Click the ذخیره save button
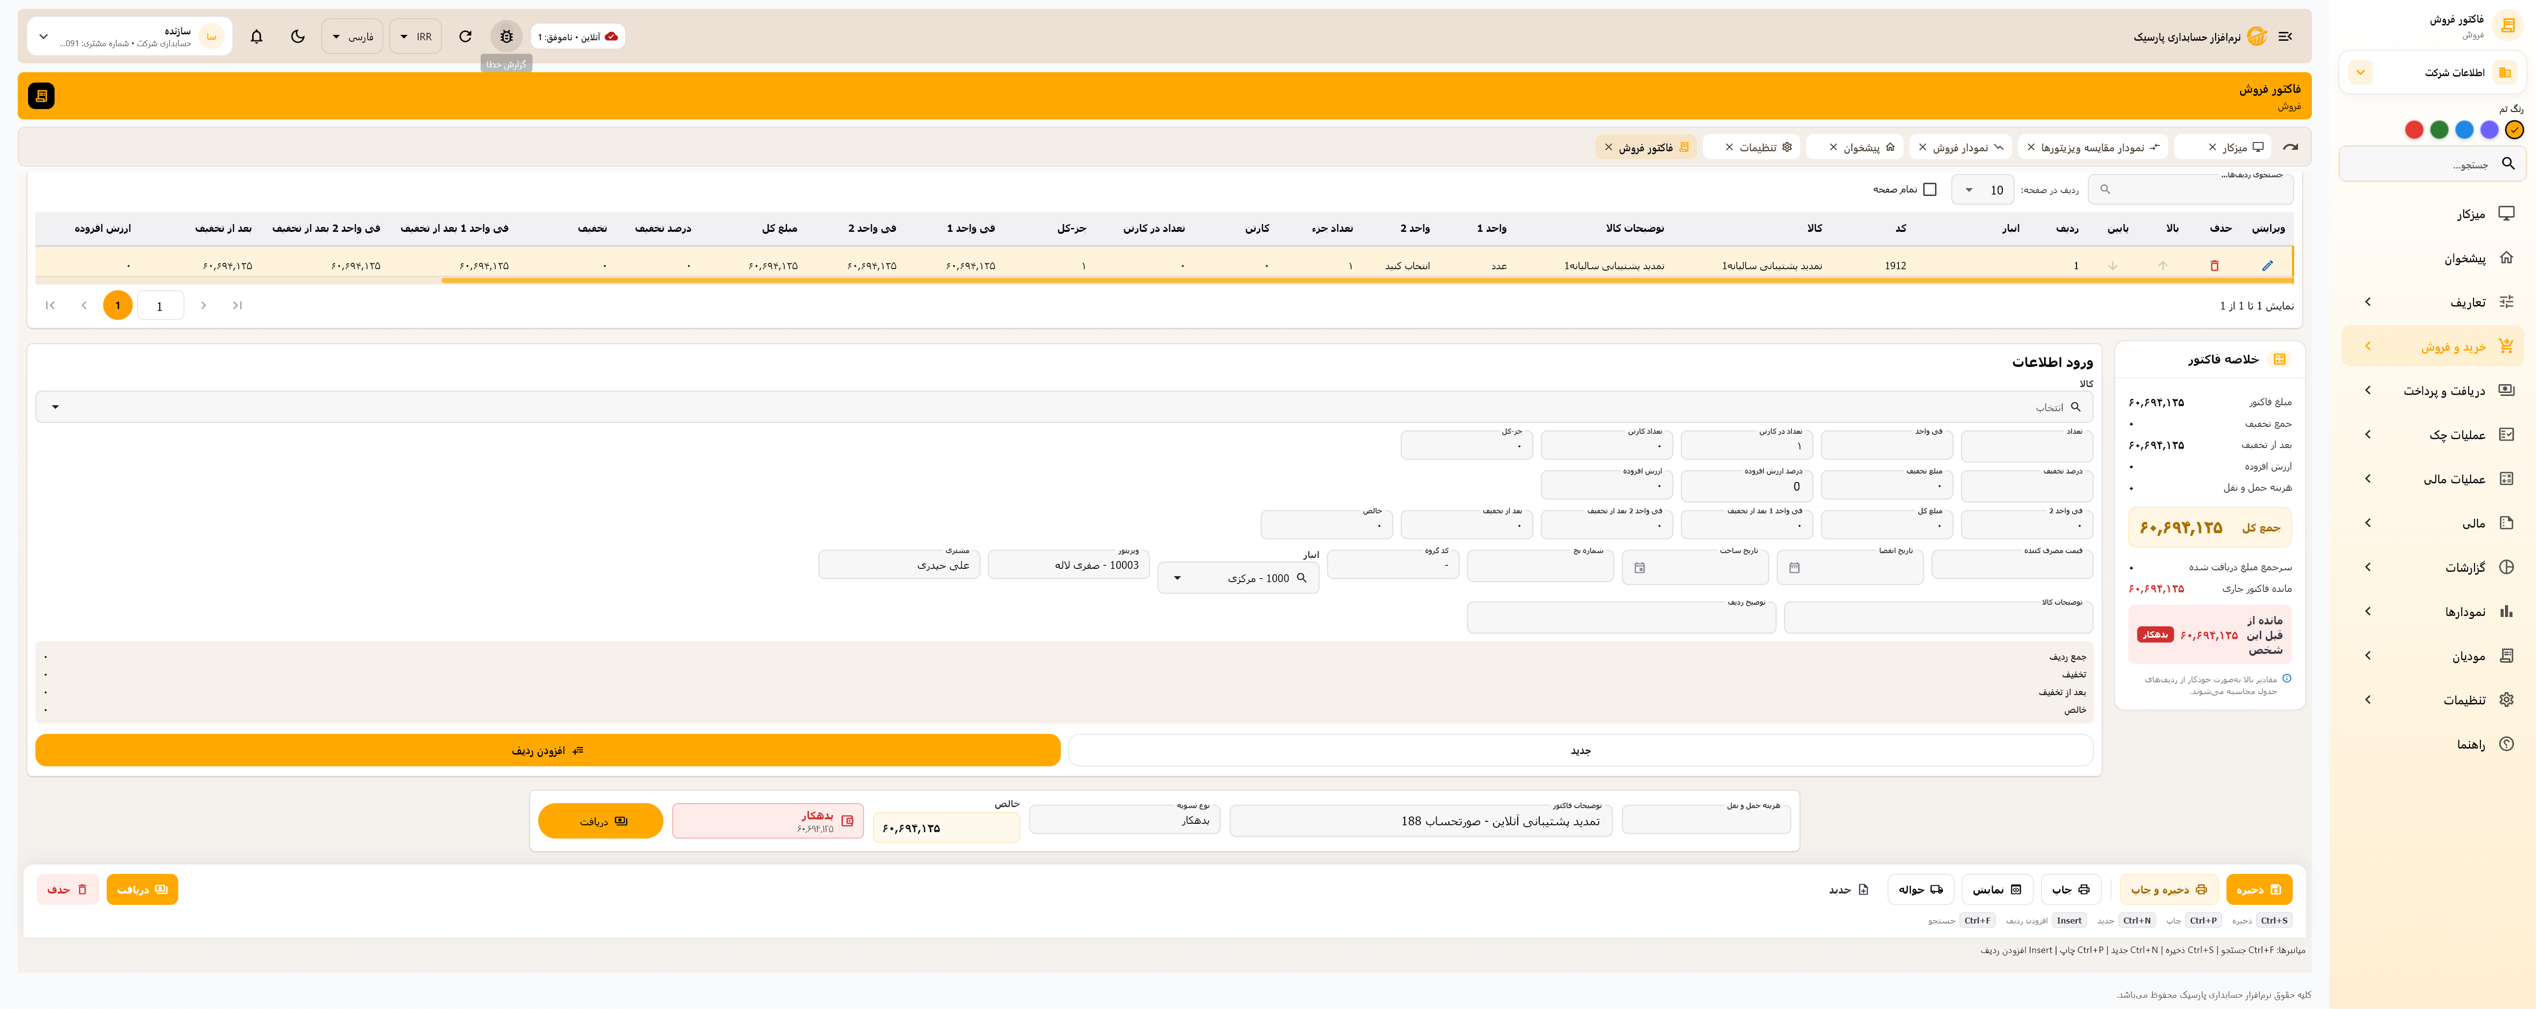This screenshot has height=1009, width=2536. click(2258, 890)
